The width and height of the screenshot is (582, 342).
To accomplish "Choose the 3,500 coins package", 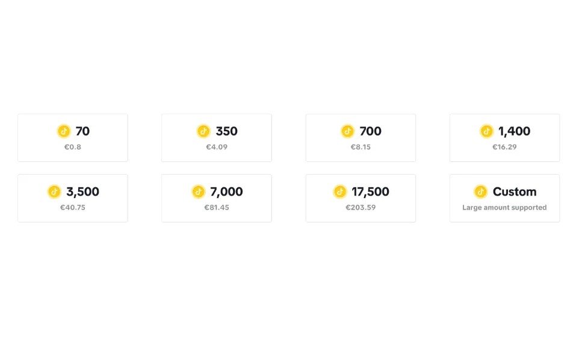I will pyautogui.click(x=73, y=198).
